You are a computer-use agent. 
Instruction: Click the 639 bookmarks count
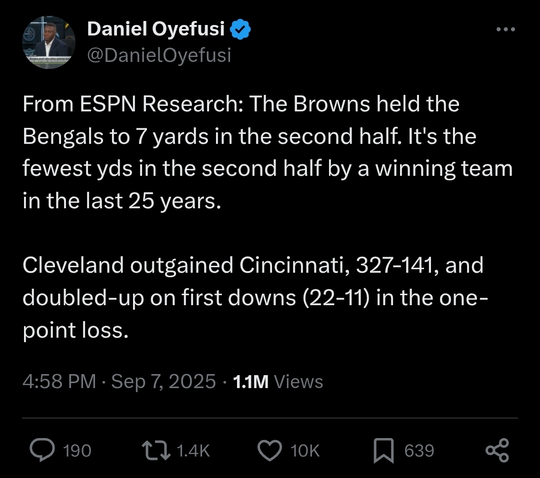(x=419, y=451)
